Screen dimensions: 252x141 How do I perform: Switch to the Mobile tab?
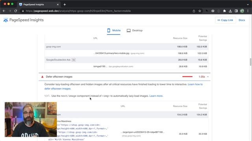click(114, 31)
